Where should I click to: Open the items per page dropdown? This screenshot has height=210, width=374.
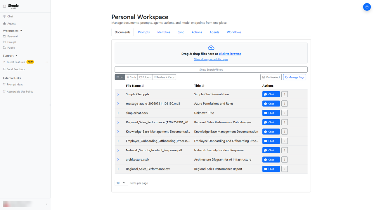pyautogui.click(x=121, y=183)
